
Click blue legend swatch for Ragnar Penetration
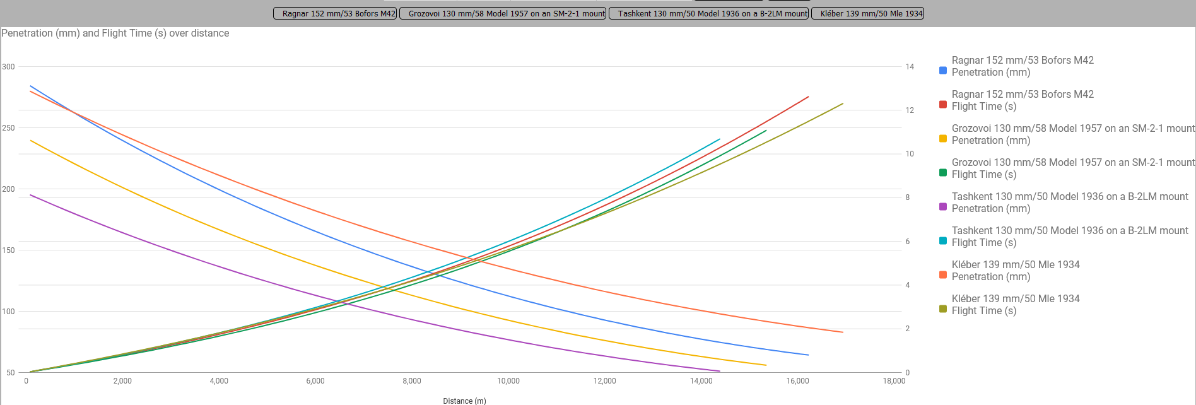click(943, 71)
